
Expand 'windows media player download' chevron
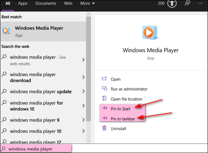tap(83, 77)
